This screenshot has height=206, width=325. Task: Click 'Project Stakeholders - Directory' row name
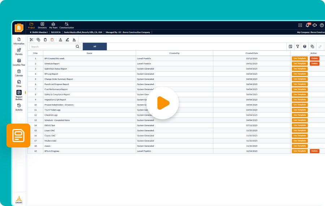click(59, 105)
